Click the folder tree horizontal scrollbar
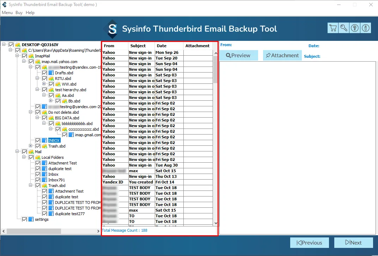The width and height of the screenshot is (378, 256). tap(34, 231)
